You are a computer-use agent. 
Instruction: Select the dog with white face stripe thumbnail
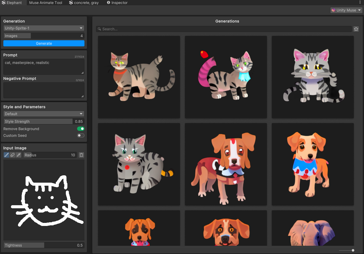tap(226, 164)
